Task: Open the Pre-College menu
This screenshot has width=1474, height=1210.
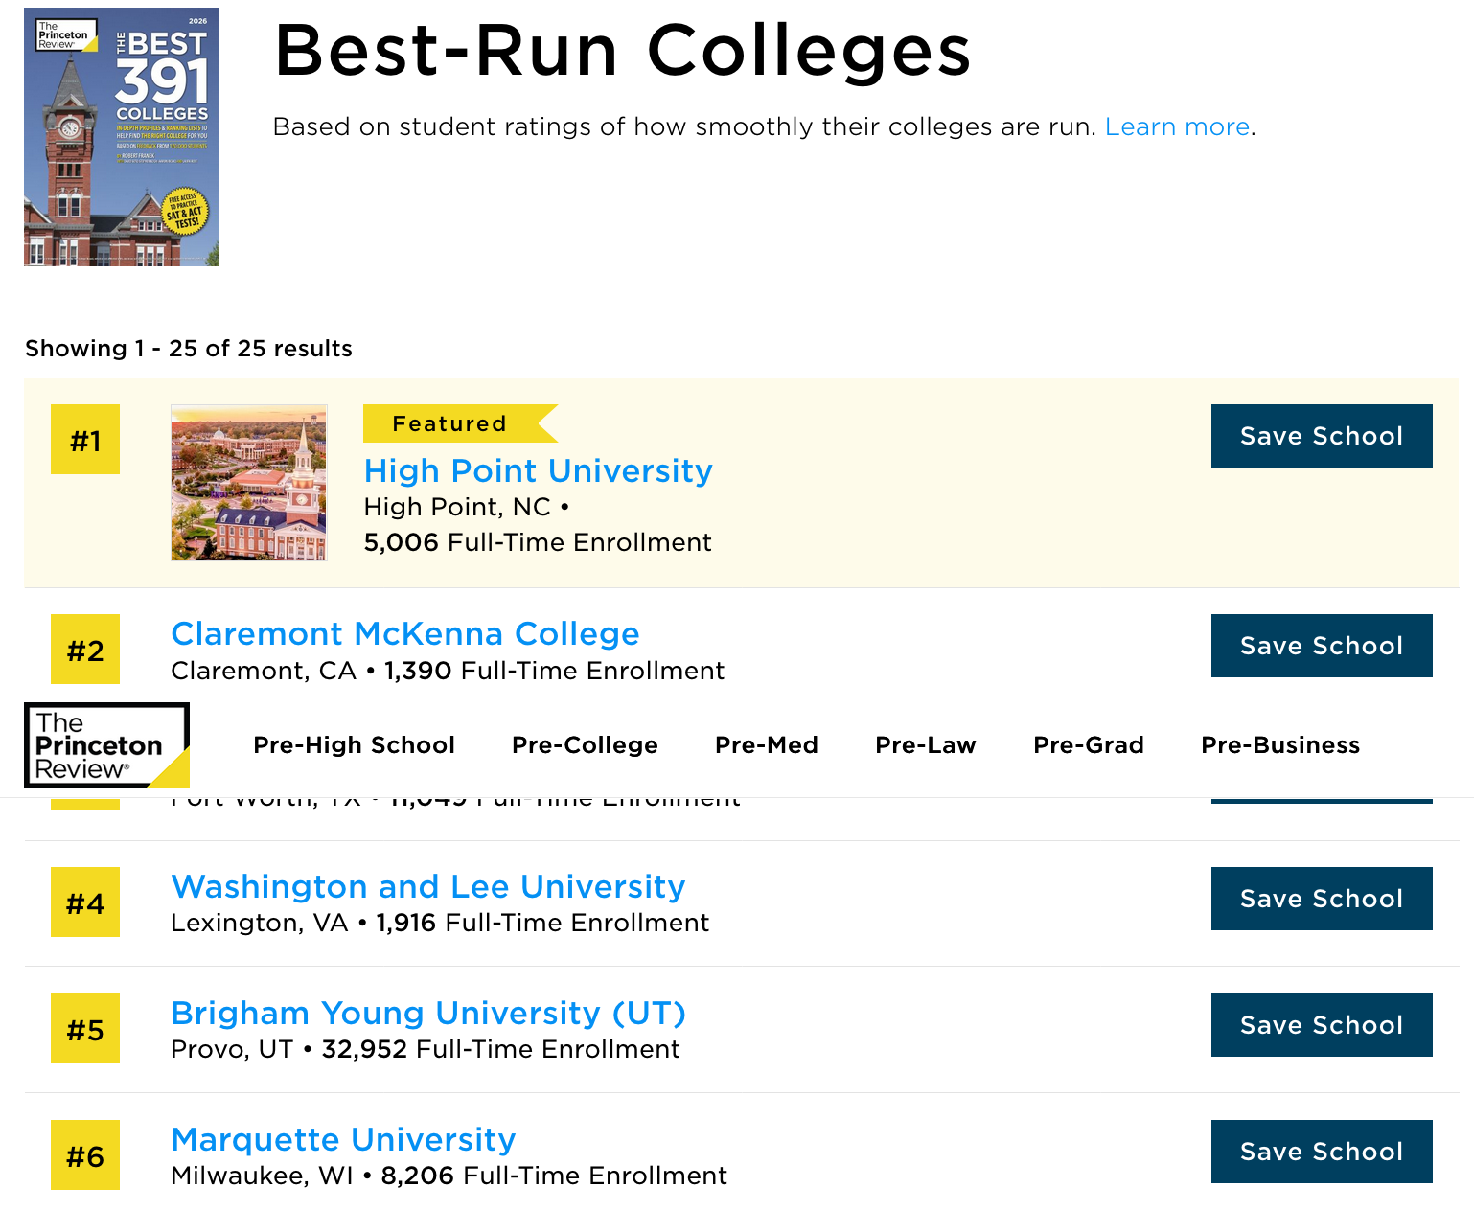Action: coord(585,745)
